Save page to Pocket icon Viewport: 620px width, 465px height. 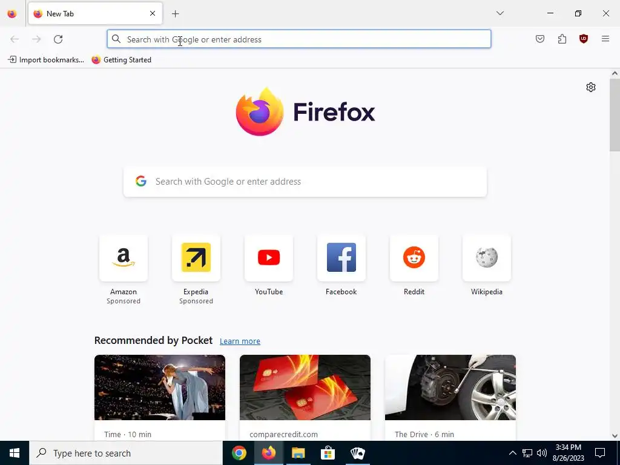pyautogui.click(x=540, y=39)
